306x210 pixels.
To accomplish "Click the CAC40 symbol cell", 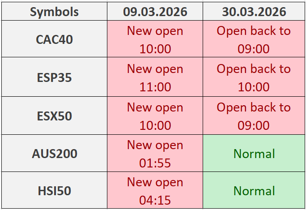I will [x=54, y=39].
